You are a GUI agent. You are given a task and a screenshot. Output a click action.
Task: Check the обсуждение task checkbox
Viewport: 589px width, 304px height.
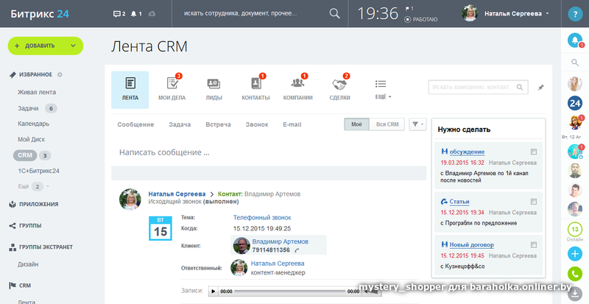click(534, 152)
